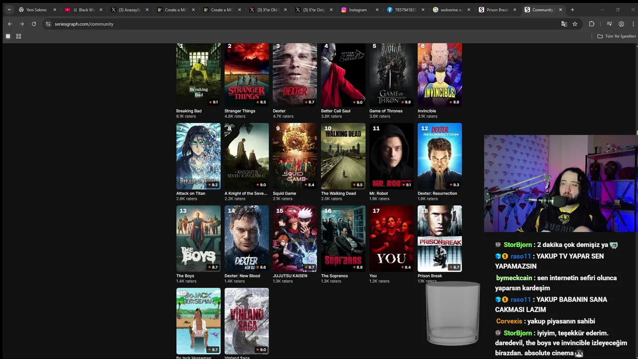Image resolution: width=638 pixels, height=359 pixels.
Task: Open the BoJack Horseman poster
Action: (x=198, y=321)
